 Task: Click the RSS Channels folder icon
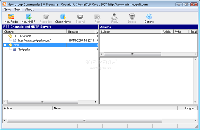pyautogui.click(x=10, y=36)
